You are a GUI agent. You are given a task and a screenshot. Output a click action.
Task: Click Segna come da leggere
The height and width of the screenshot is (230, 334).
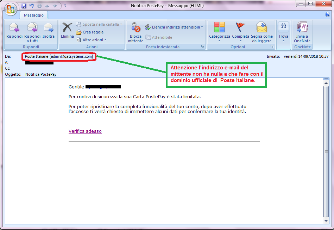pos(261,32)
